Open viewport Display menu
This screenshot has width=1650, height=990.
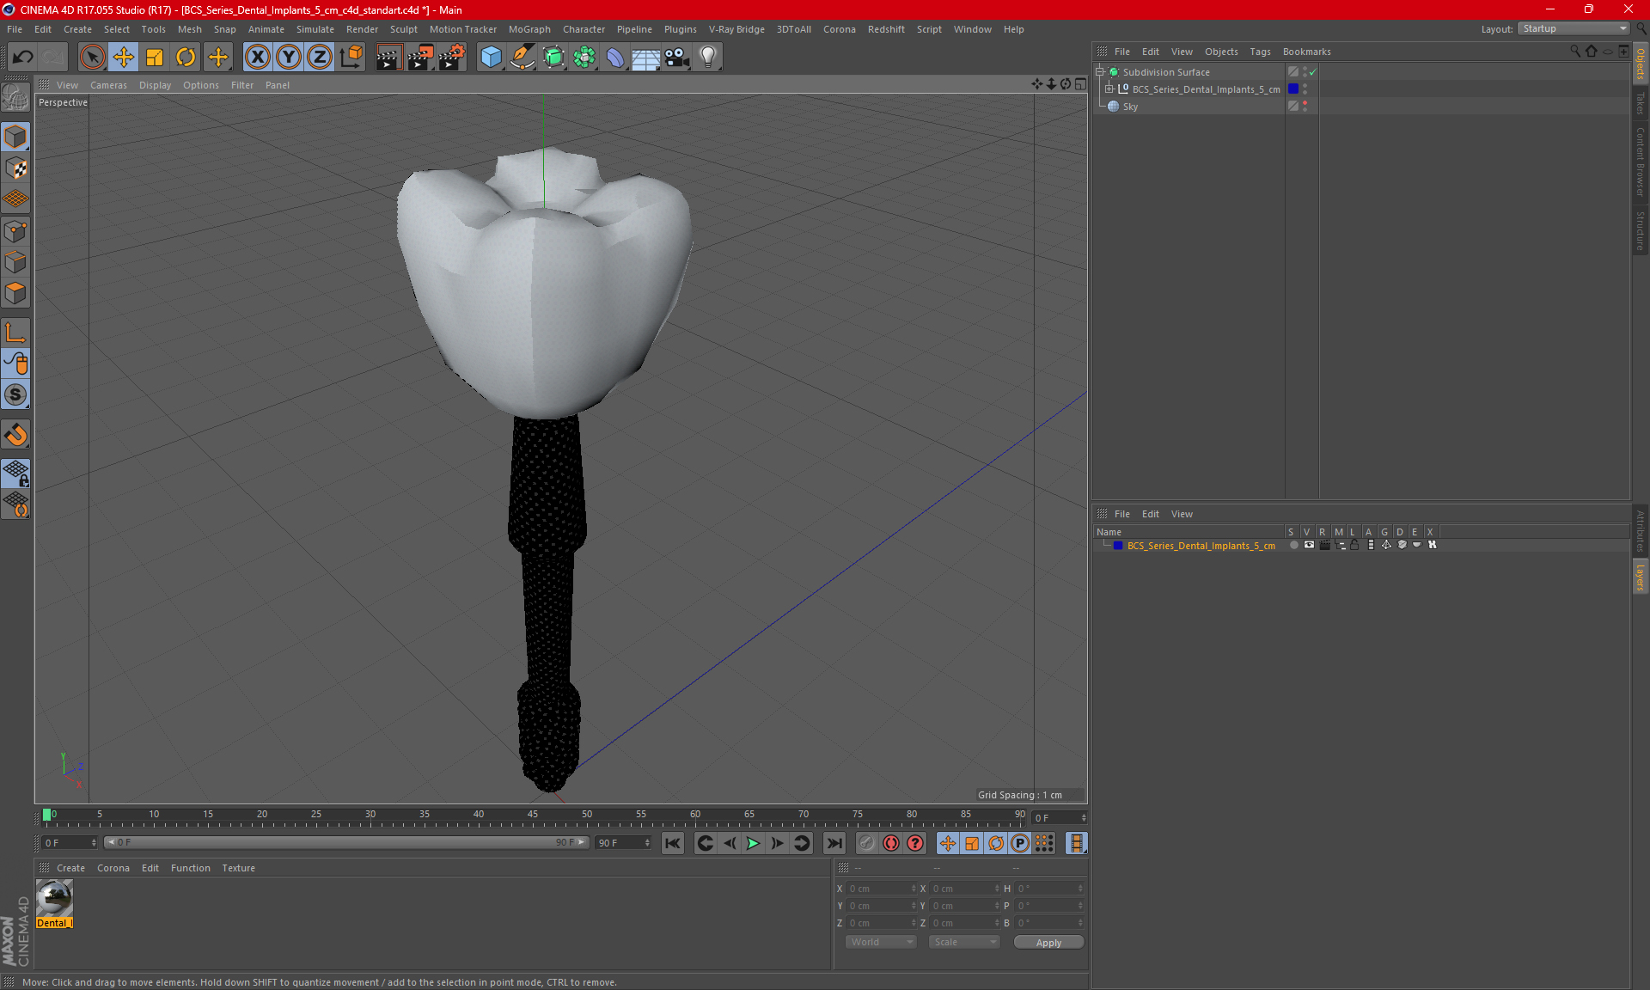[155, 85]
